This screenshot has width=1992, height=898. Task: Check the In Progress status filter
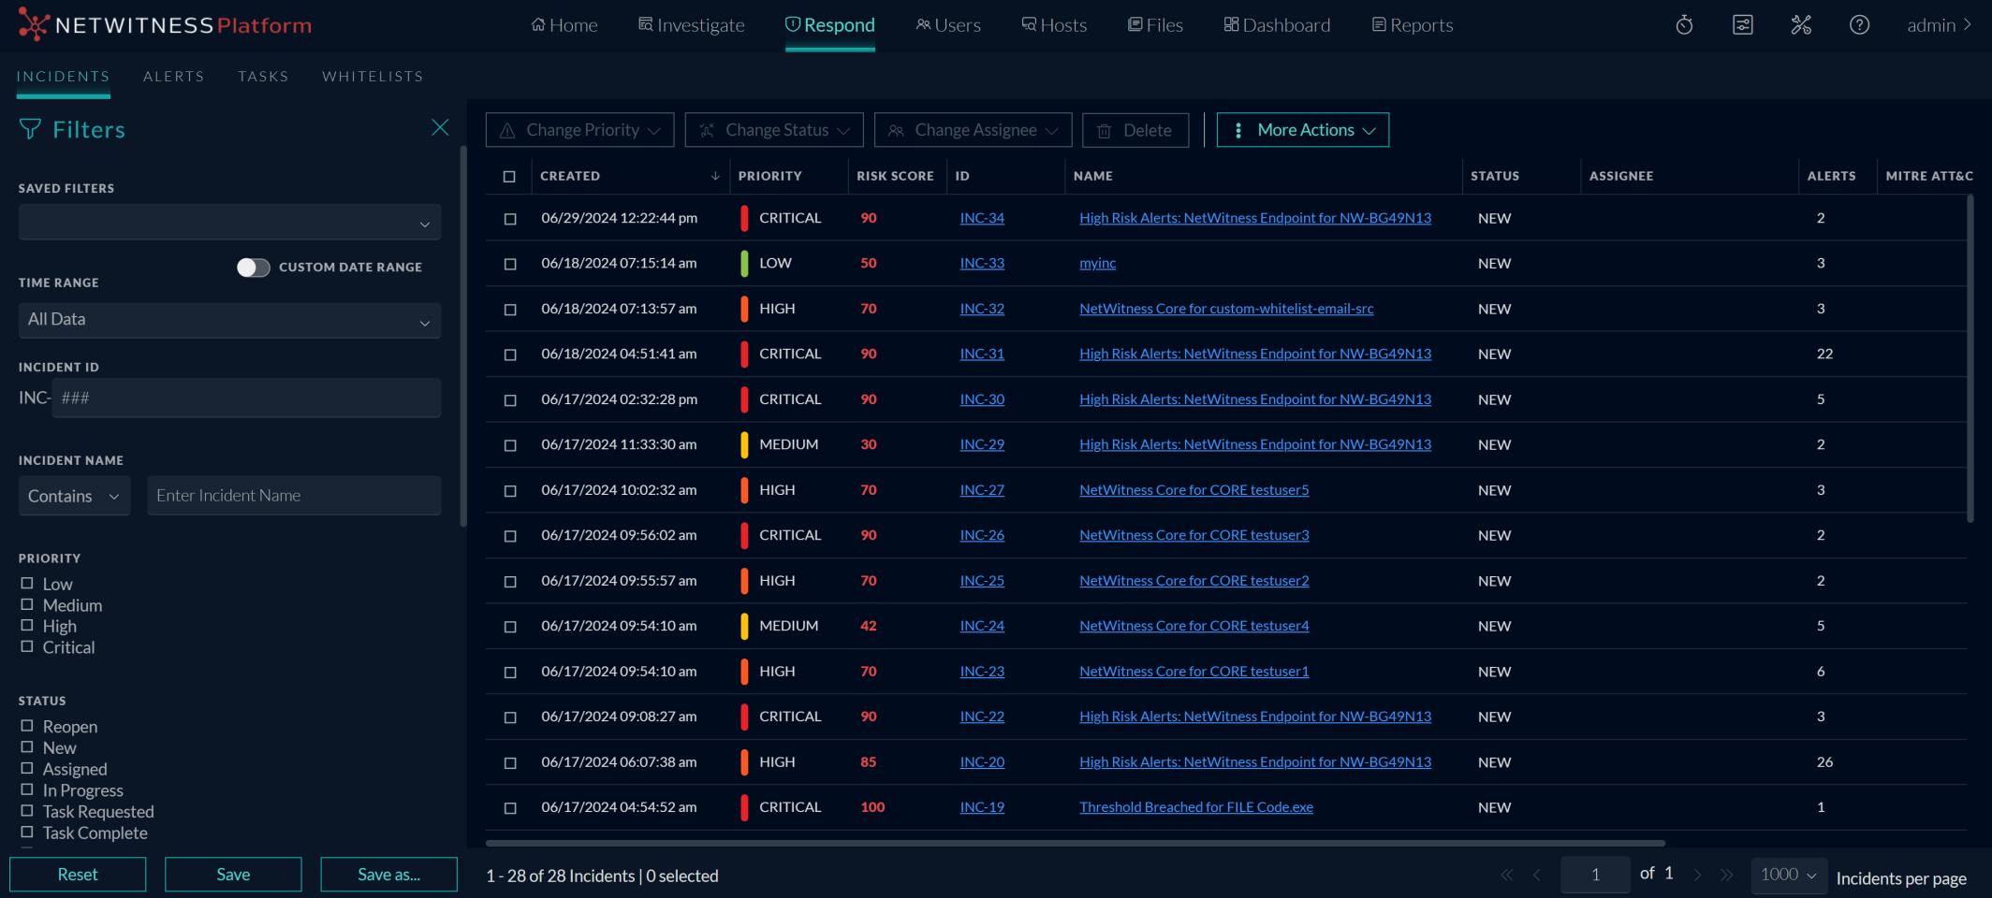pos(27,789)
